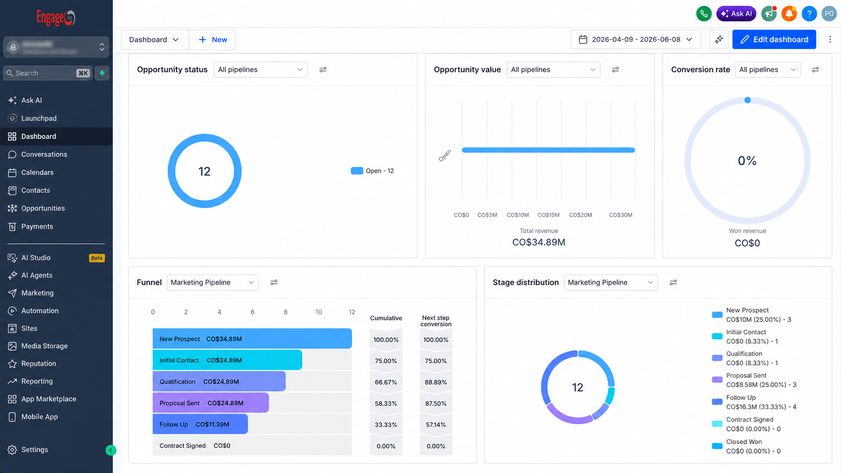Click the sidebar Search field

click(48, 73)
